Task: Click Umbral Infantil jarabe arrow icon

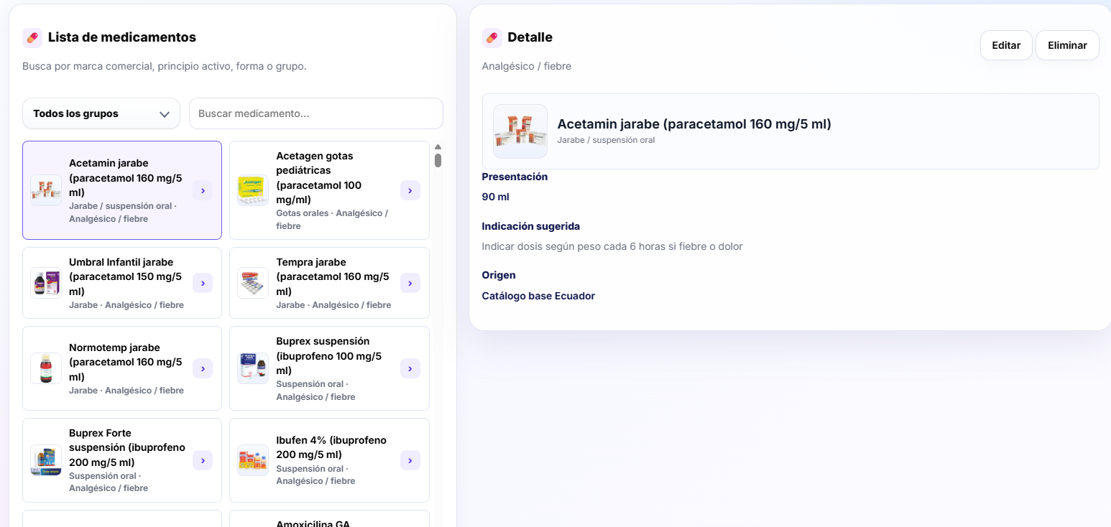Action: tap(203, 283)
